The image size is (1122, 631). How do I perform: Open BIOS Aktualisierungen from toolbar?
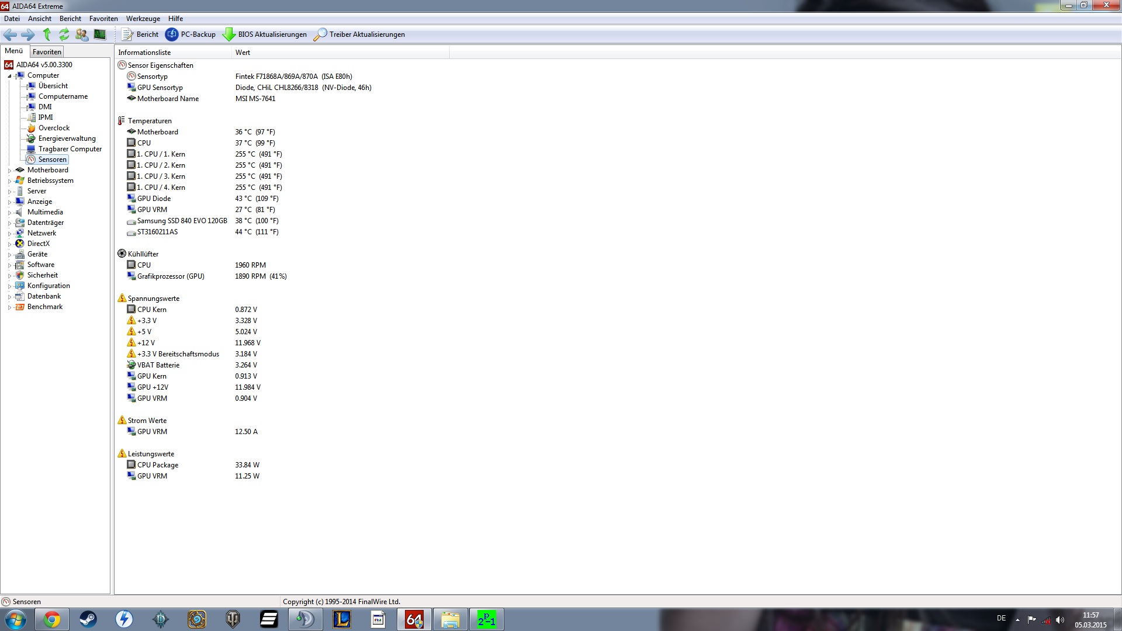(265, 34)
